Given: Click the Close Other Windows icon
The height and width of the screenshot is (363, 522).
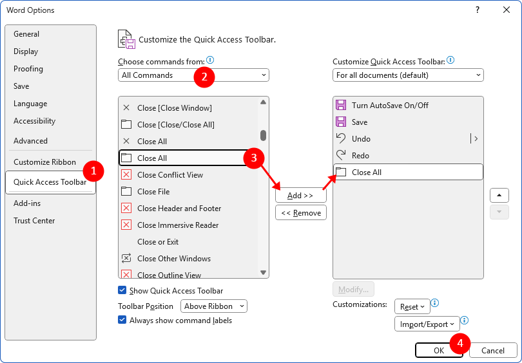Looking at the screenshot, I should [x=126, y=259].
